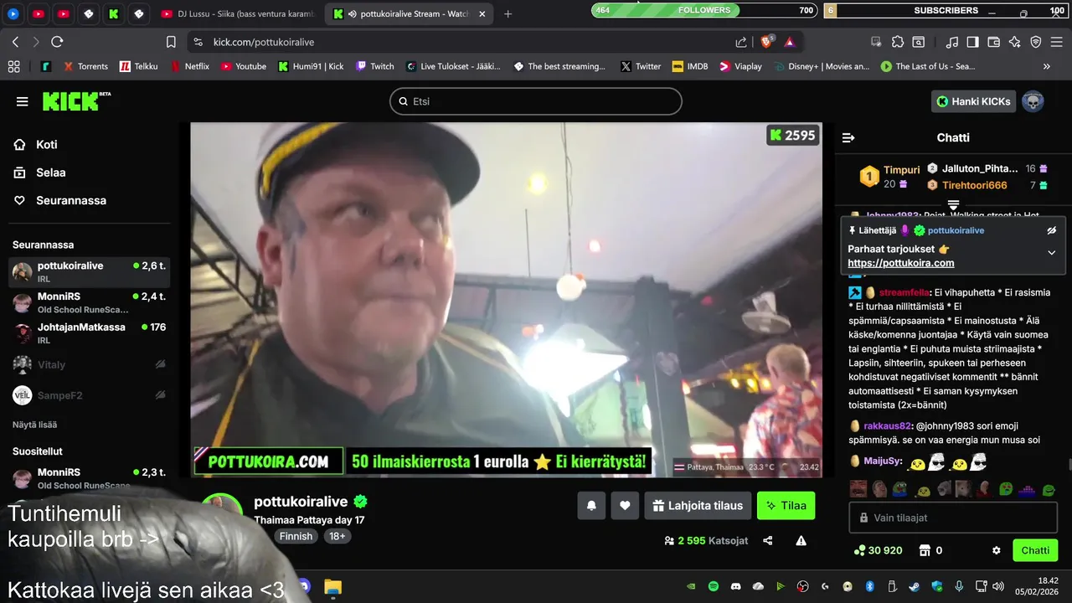Click the 18+ tag
1072x603 pixels.
pyautogui.click(x=337, y=536)
